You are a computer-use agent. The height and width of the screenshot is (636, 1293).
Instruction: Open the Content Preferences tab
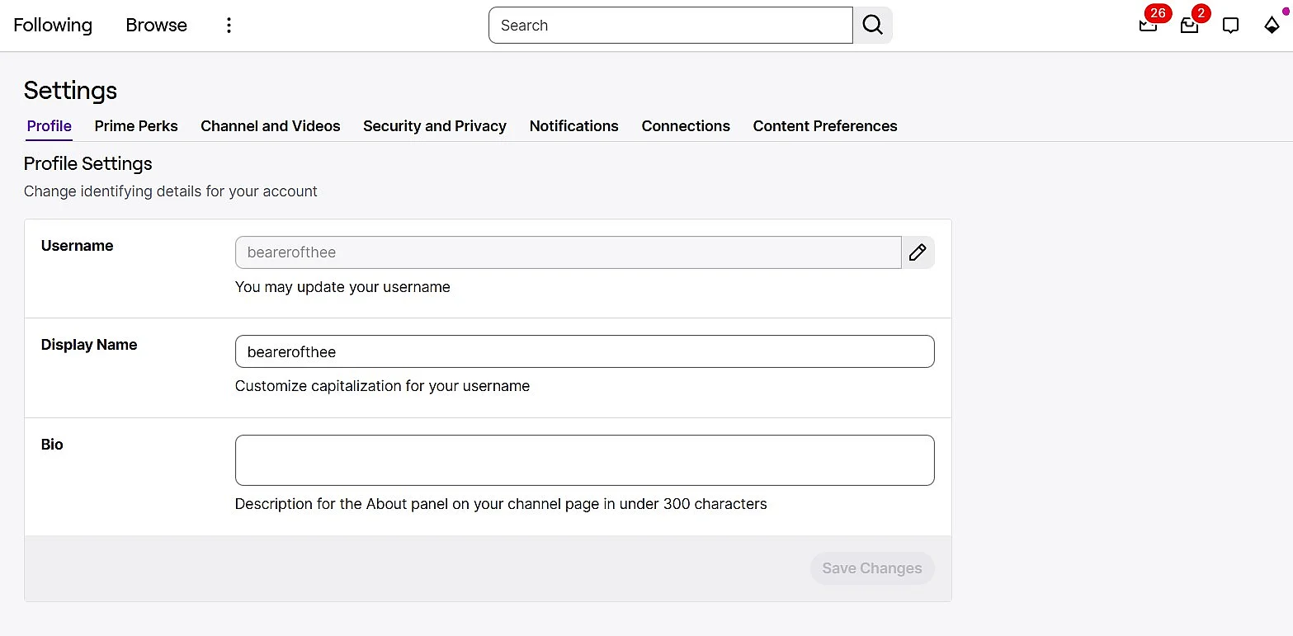pos(825,126)
